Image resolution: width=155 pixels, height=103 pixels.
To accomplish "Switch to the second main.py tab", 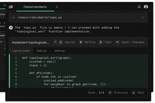I will [60, 51].
